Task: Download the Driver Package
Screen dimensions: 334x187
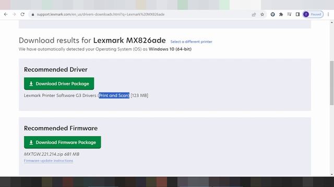Action: tap(59, 84)
